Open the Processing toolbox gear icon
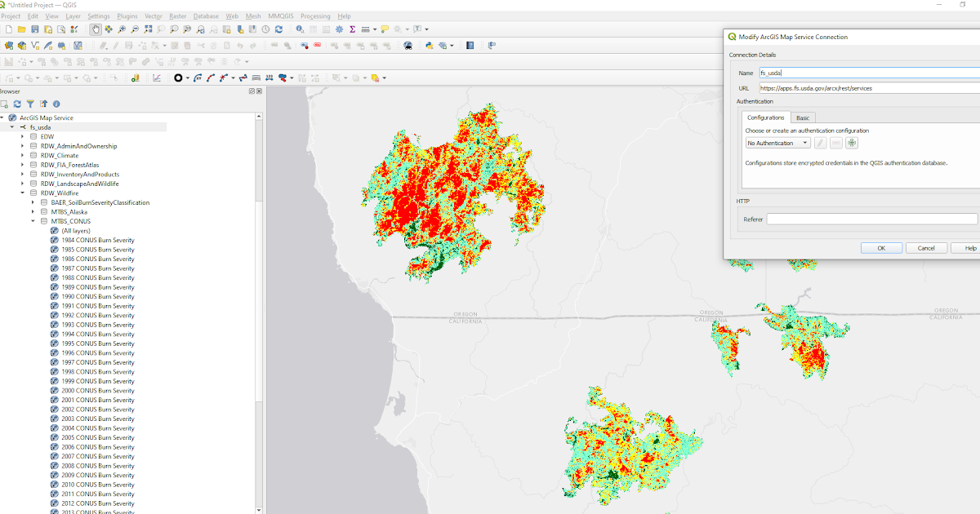 (x=339, y=29)
